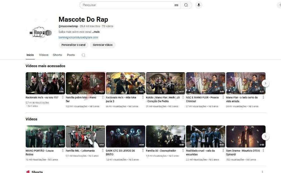
Task: Click the Mascote Do Rap channel title
Action: [x=83, y=20]
